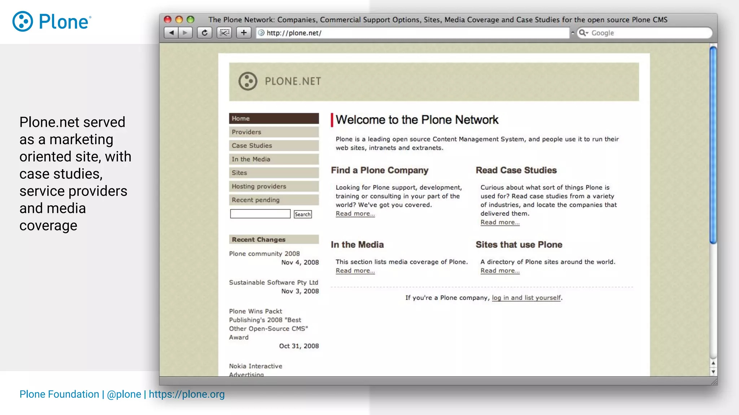Open Read more under Sites that use Plone
Image resolution: width=739 pixels, height=415 pixels.
pos(500,271)
